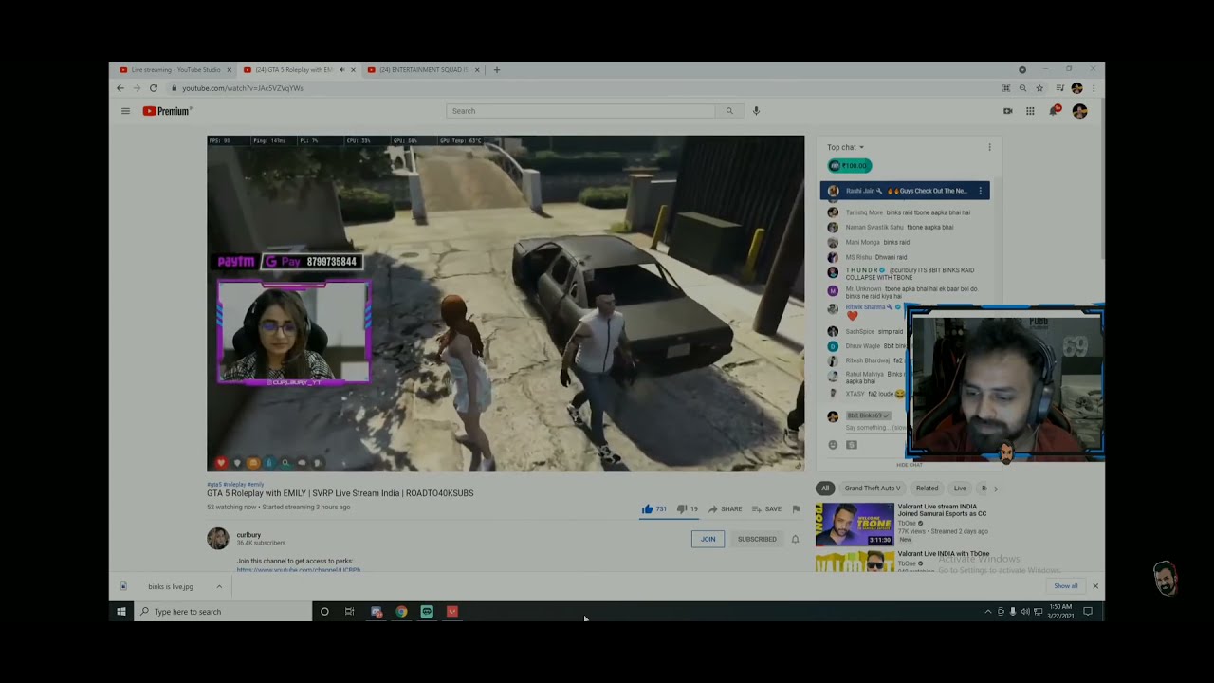This screenshot has height=683, width=1214.
Task: Click SAVE to playlist
Action: pos(767,509)
